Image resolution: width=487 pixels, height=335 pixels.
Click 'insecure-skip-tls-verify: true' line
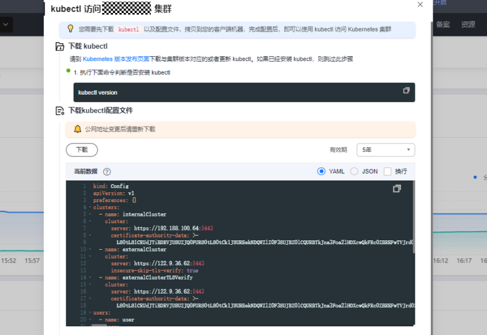pos(155,270)
